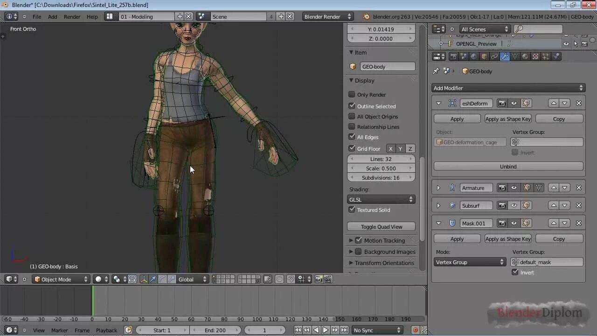Open the Global orientation dropdown
597x336 pixels.
193,279
